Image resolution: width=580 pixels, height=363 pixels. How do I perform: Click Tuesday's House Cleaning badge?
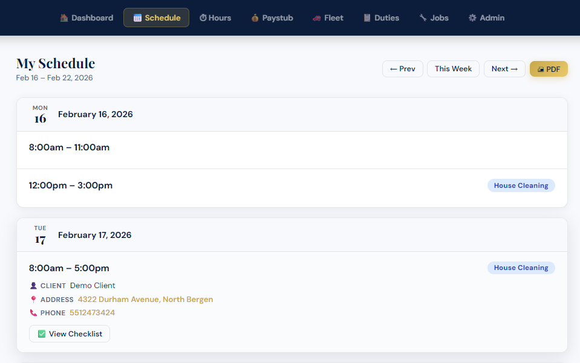[x=521, y=268]
